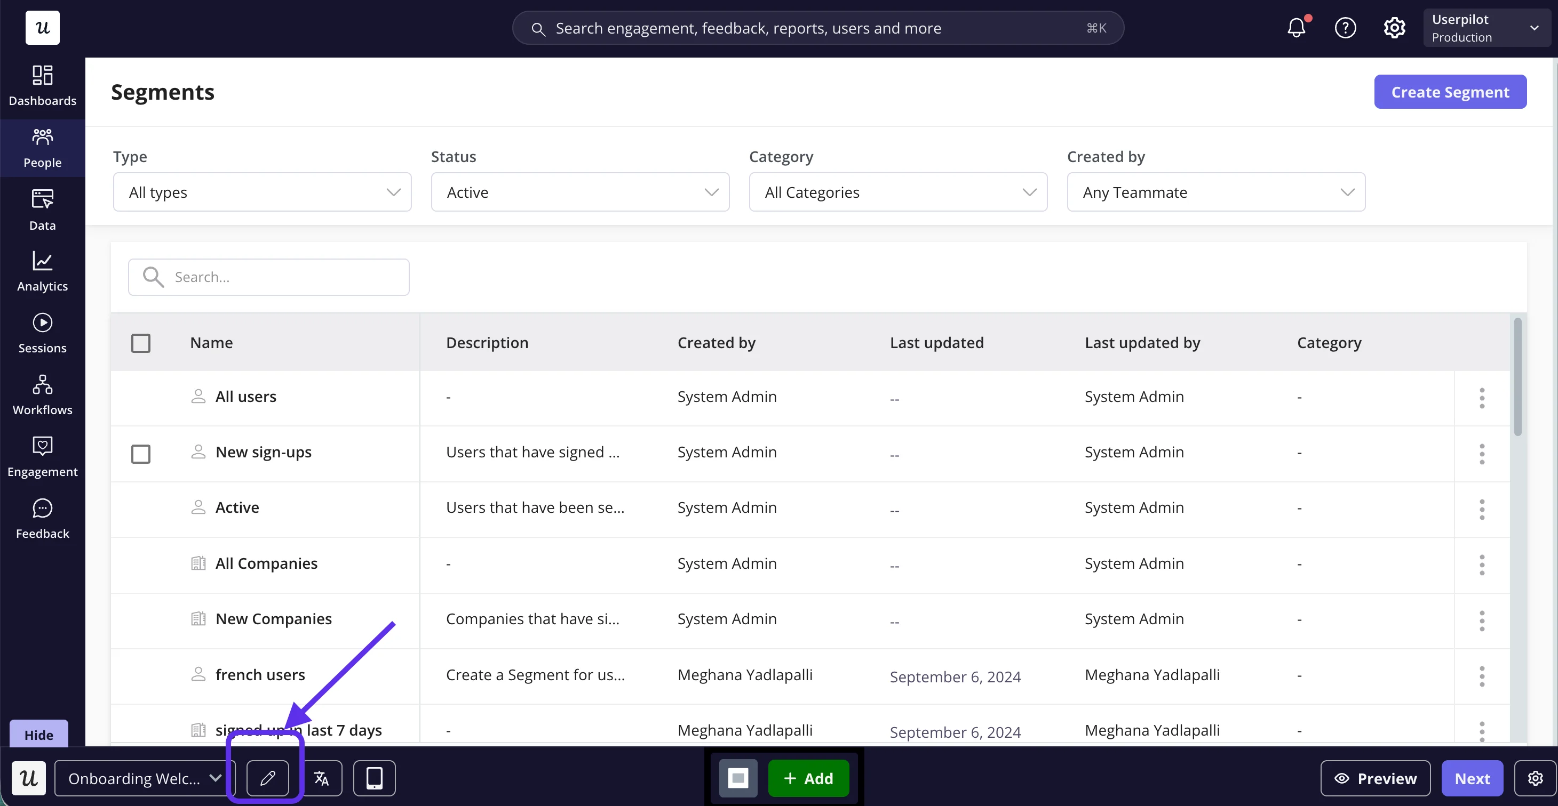Click the Hide button
This screenshot has width=1558, height=806.
tap(39, 734)
